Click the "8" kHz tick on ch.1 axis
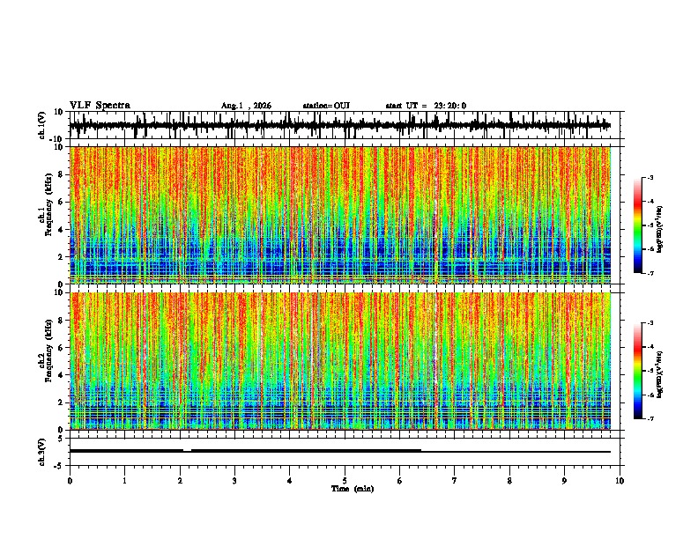 62,174
